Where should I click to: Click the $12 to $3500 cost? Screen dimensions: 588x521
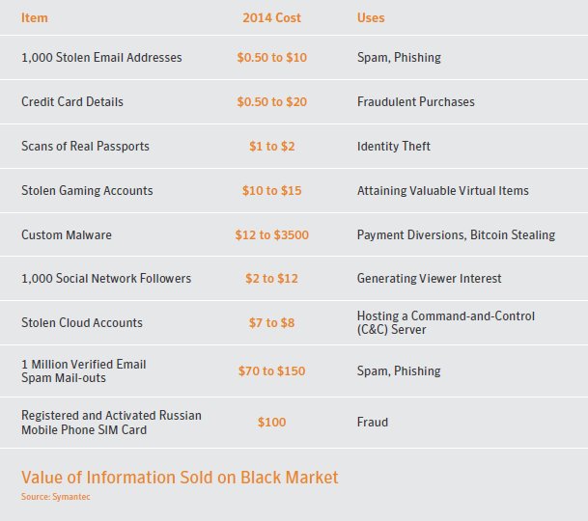click(272, 234)
